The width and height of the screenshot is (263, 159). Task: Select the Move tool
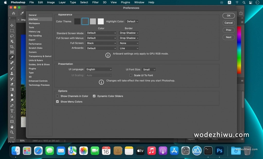(12, 25)
